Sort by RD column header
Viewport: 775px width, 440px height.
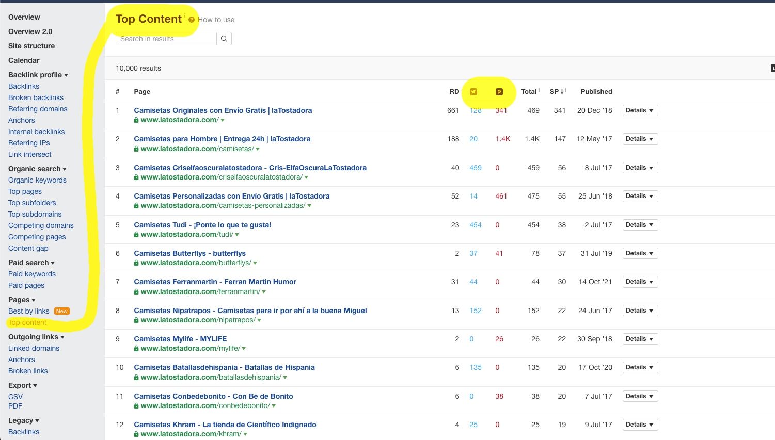coord(454,91)
